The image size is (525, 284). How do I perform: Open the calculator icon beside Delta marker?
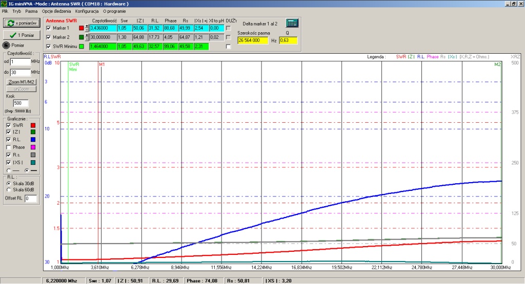point(292,23)
